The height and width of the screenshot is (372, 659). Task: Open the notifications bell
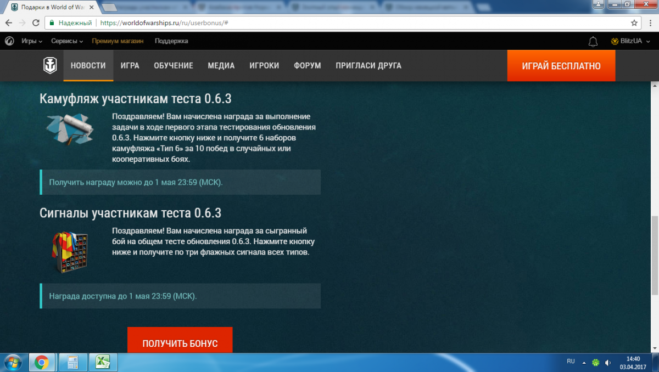(593, 42)
